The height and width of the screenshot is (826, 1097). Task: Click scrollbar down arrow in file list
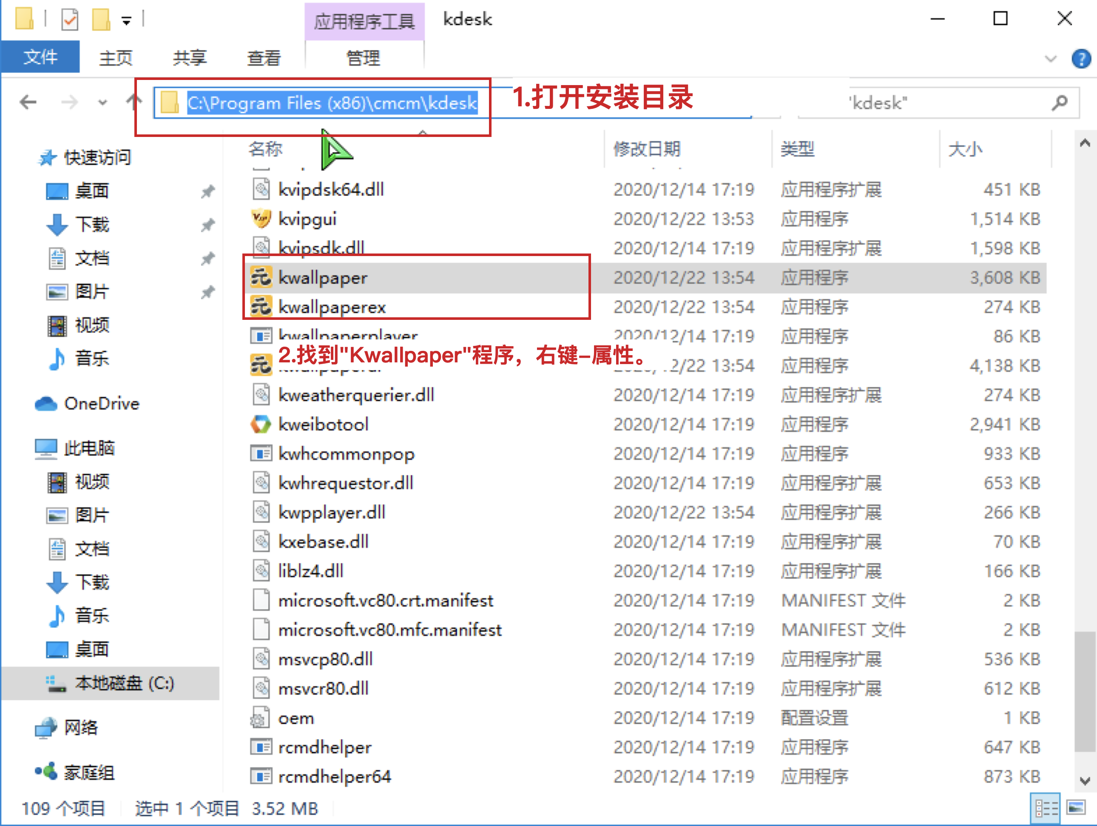[x=1085, y=781]
